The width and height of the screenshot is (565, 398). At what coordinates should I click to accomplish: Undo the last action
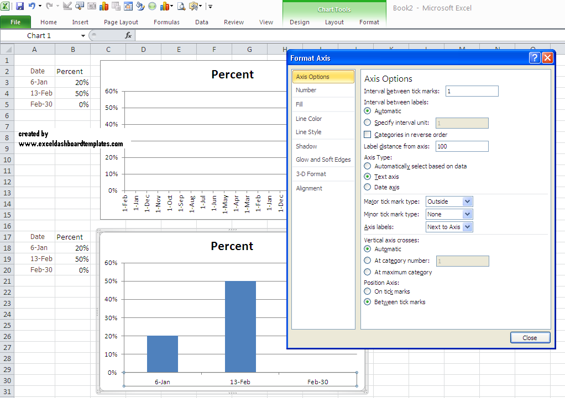pyautogui.click(x=31, y=6)
